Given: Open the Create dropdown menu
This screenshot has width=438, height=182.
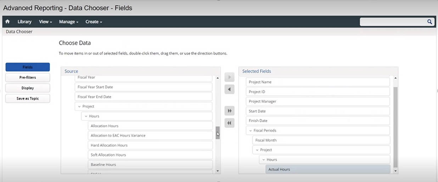Looking at the screenshot, I should tap(94, 22).
